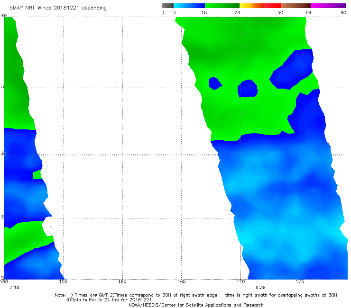The height and width of the screenshot is (308, 351).
Task: Click the color bar label '50'
Action: pos(280,13)
